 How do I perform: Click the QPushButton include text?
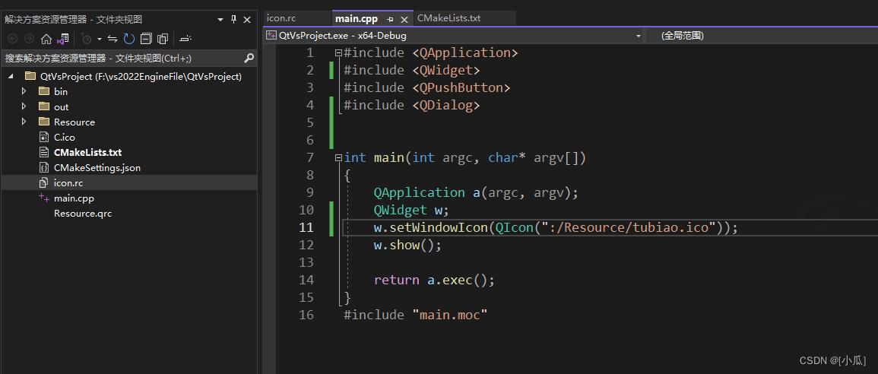click(x=426, y=88)
